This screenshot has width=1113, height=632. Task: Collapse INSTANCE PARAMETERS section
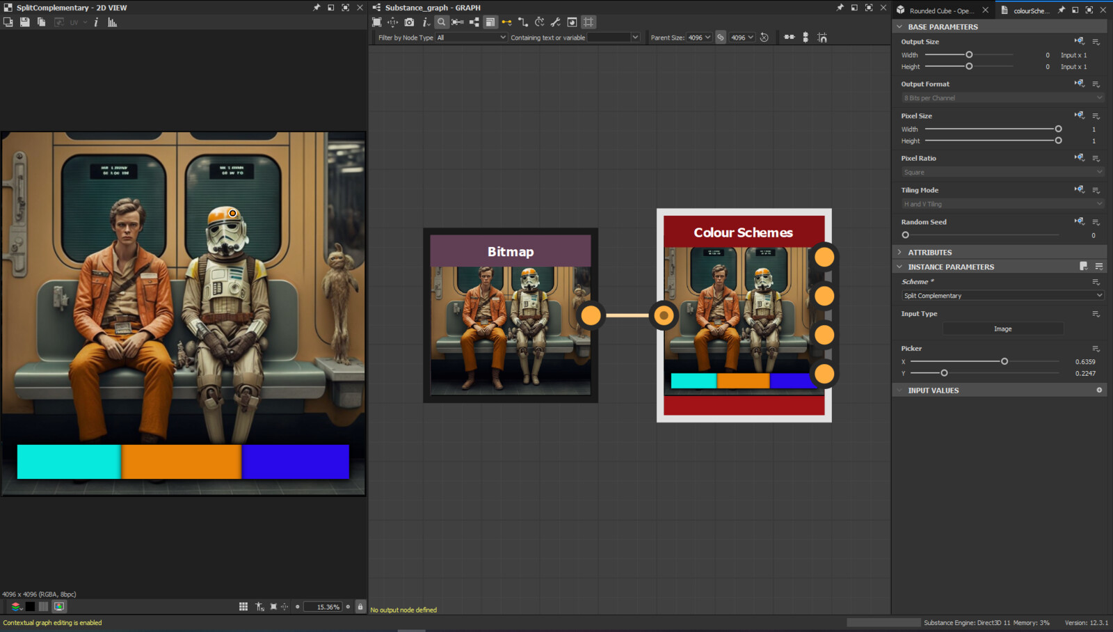[x=899, y=267]
